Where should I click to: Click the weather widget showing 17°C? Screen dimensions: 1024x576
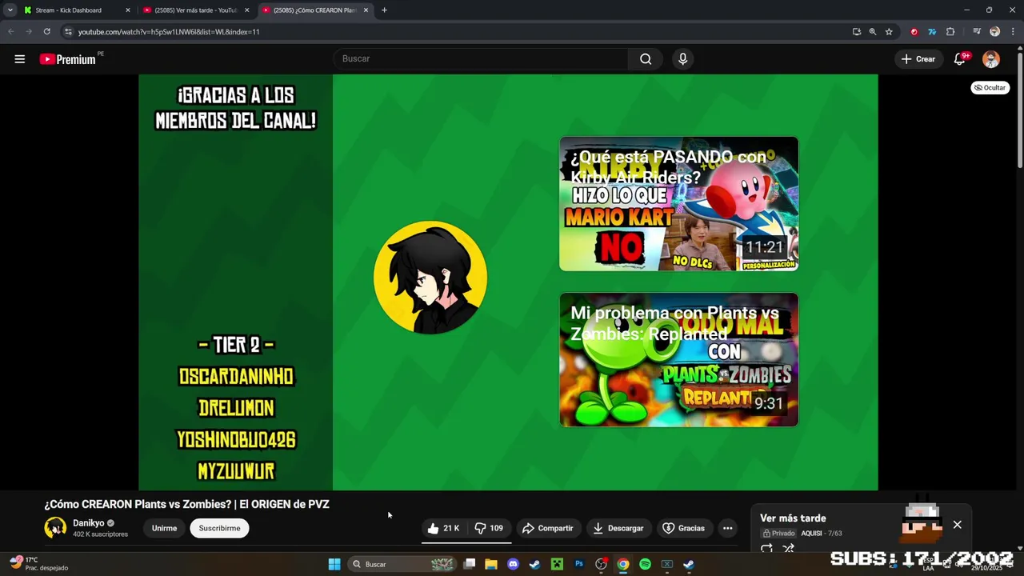[x=40, y=564]
